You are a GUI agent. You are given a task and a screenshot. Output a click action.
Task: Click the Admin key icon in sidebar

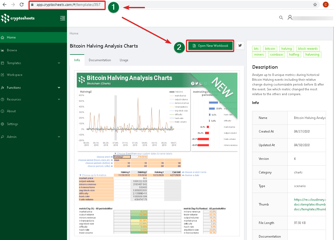(x=3, y=137)
